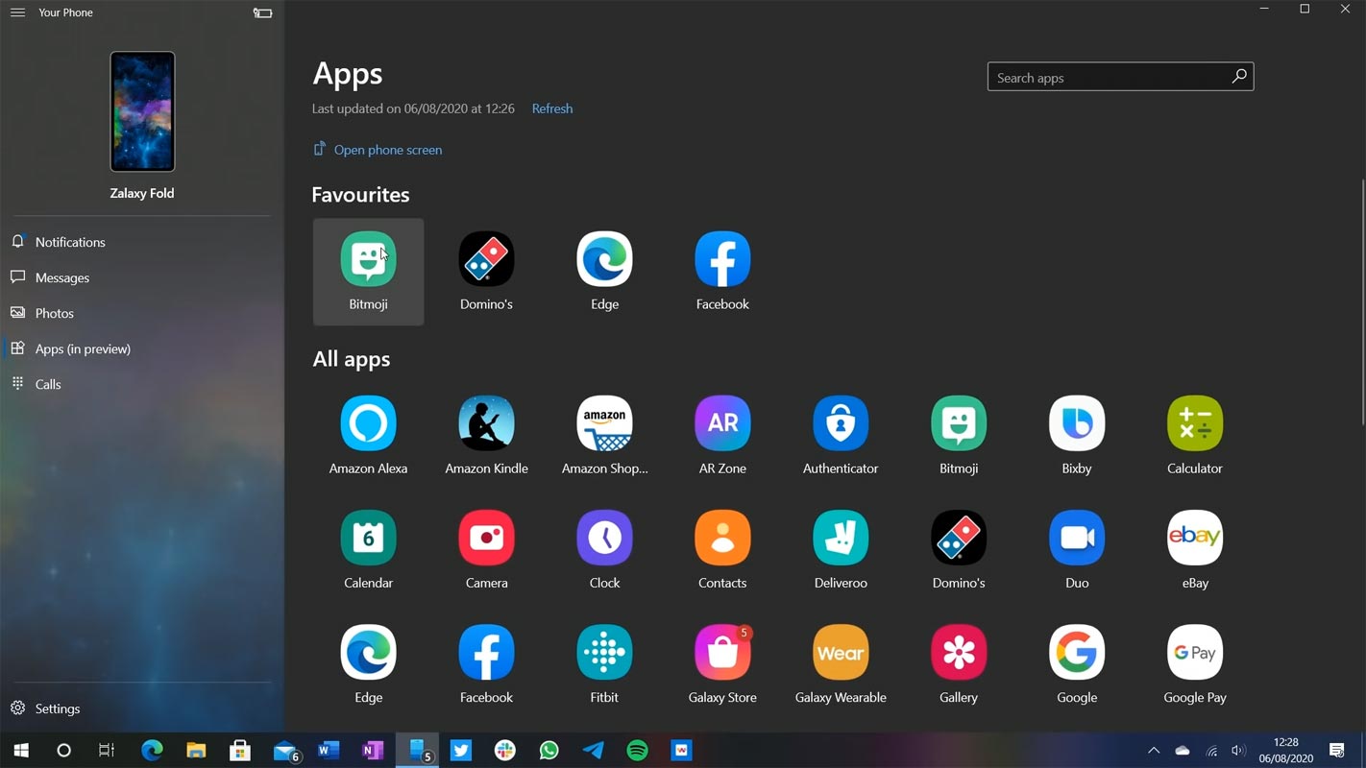
Task: Launch the Galaxy Wearable app
Action: [841, 663]
